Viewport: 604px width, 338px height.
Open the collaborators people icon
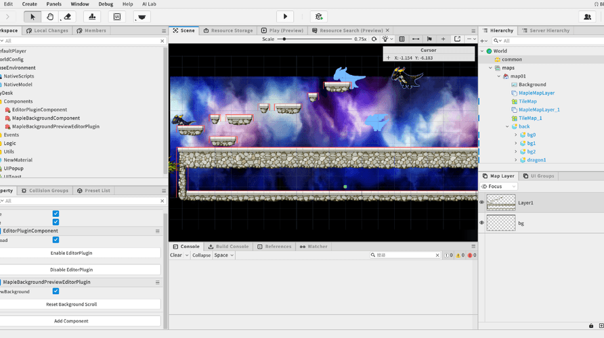coord(588,16)
